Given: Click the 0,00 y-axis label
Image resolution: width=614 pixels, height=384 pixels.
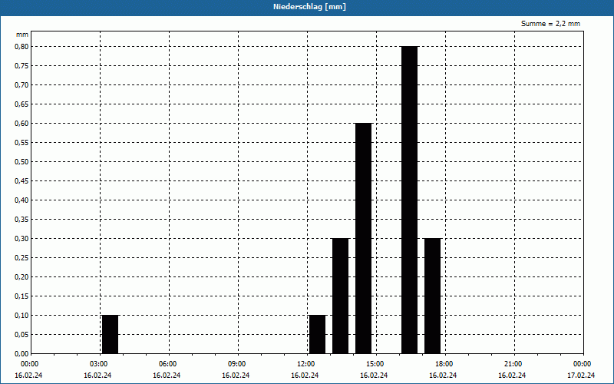Looking at the screenshot, I should (21, 354).
